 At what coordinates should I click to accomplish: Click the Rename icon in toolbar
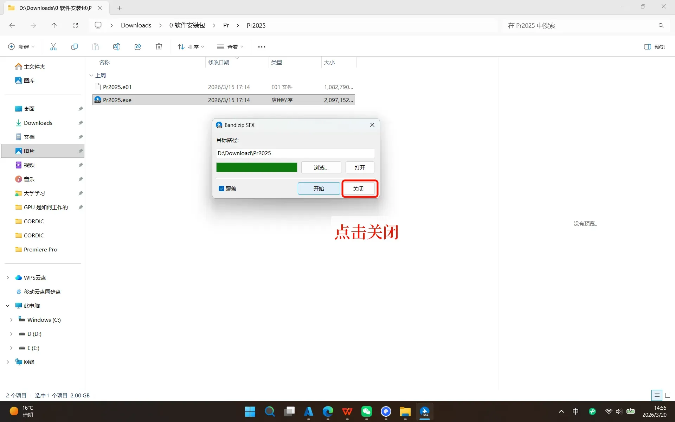point(117,47)
